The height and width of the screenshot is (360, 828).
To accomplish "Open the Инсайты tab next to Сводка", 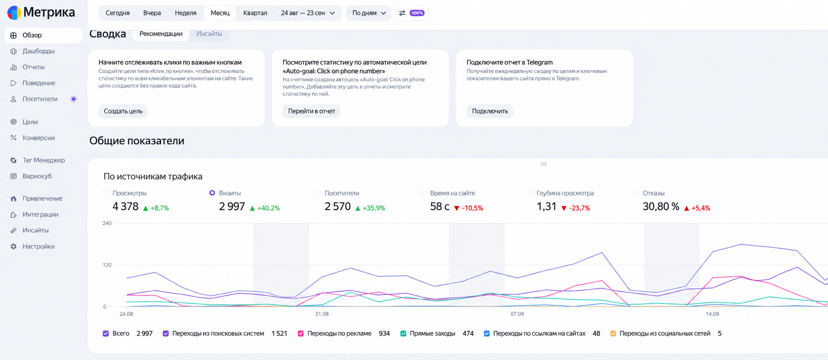I will (209, 34).
